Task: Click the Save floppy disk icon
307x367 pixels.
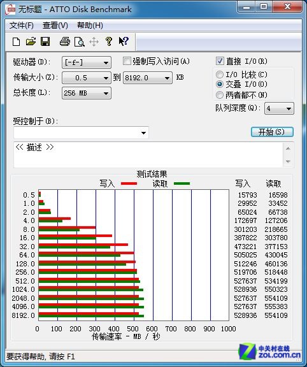Action: (45, 41)
